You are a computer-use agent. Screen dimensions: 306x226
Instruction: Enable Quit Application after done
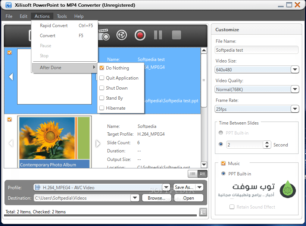point(102,78)
